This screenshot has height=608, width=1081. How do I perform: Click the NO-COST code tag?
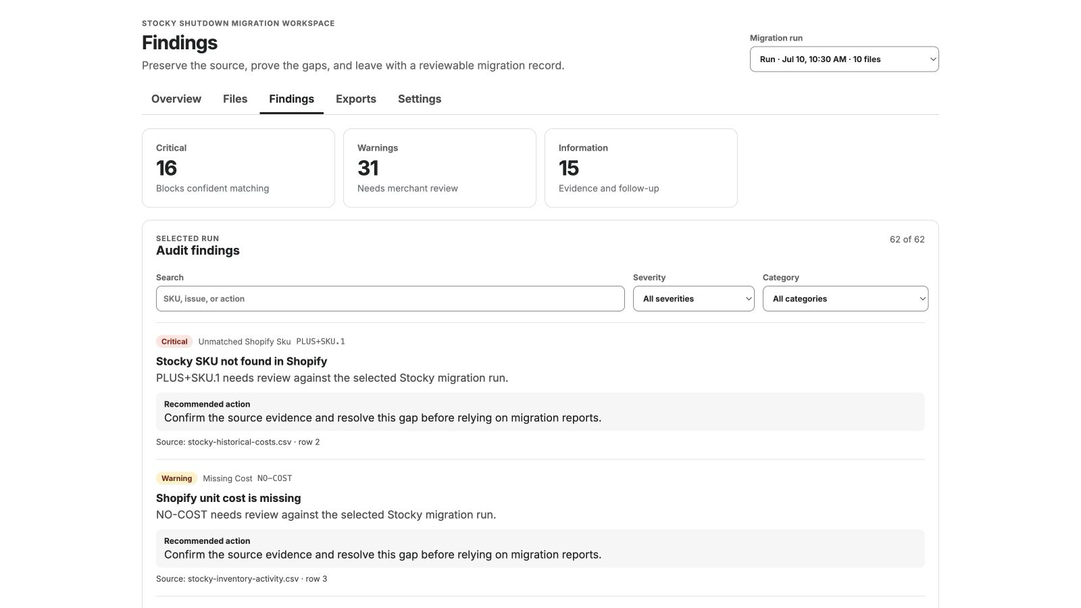pyautogui.click(x=274, y=478)
